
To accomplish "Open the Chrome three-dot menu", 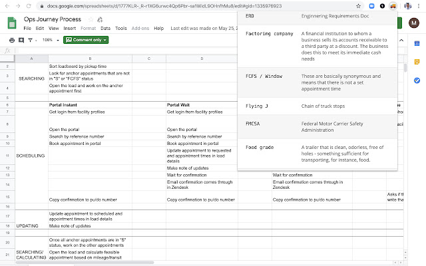I will tap(419, 6).
